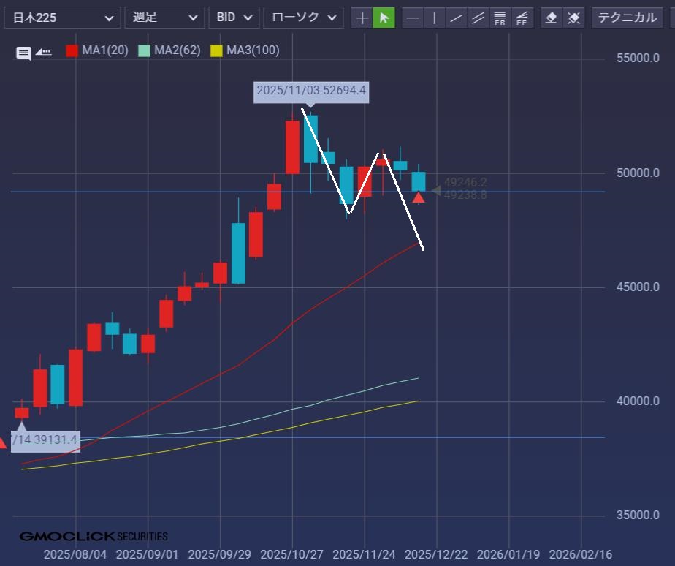This screenshot has width=675, height=566.
Task: Click the comment bubble legend icon
Action: 24,52
